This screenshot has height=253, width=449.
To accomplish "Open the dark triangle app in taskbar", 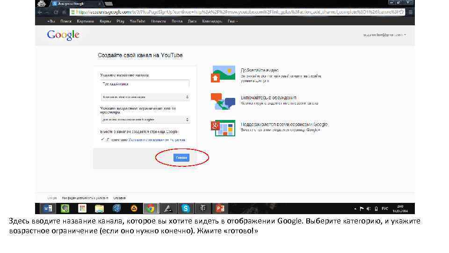I will (x=168, y=208).
